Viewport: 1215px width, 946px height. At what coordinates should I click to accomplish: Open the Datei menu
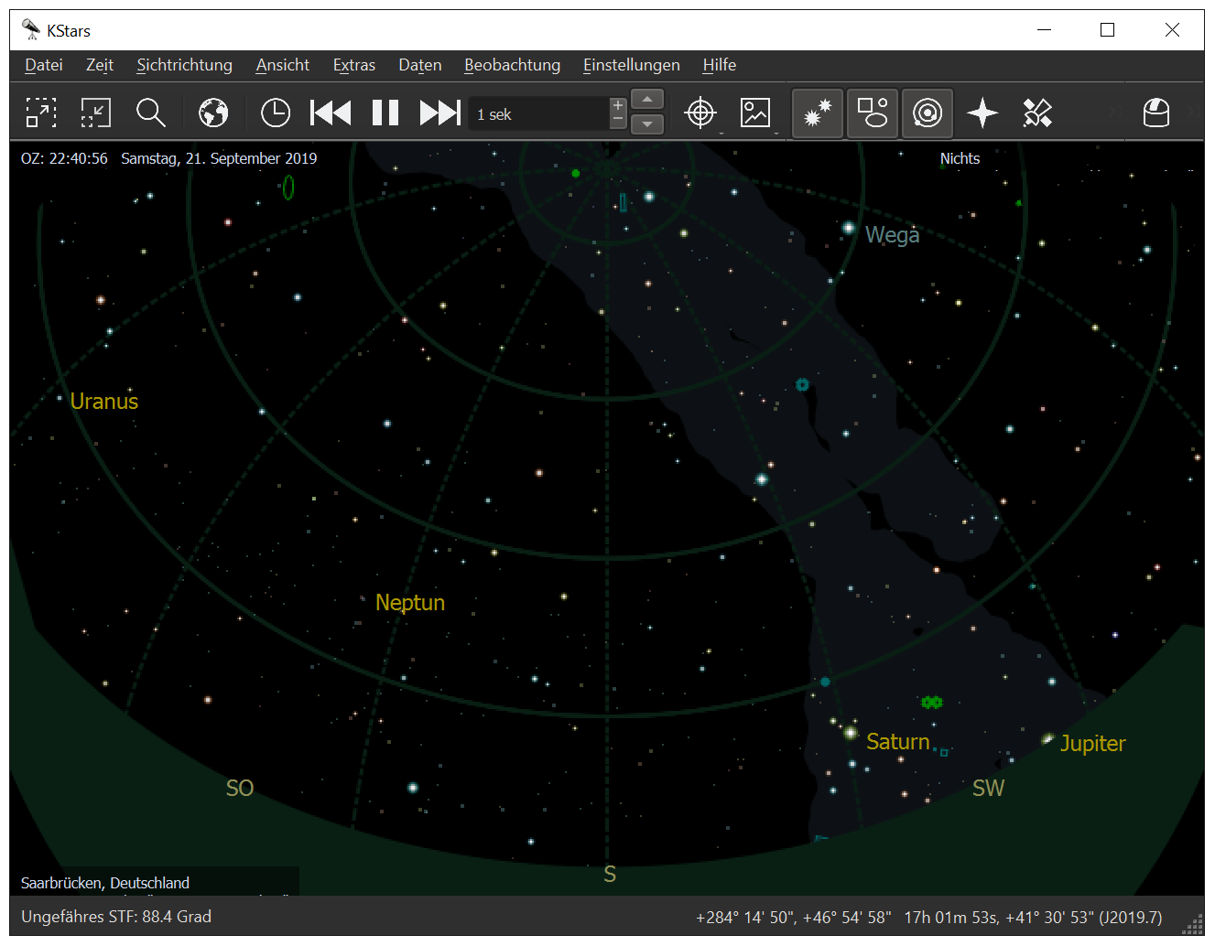click(x=44, y=65)
